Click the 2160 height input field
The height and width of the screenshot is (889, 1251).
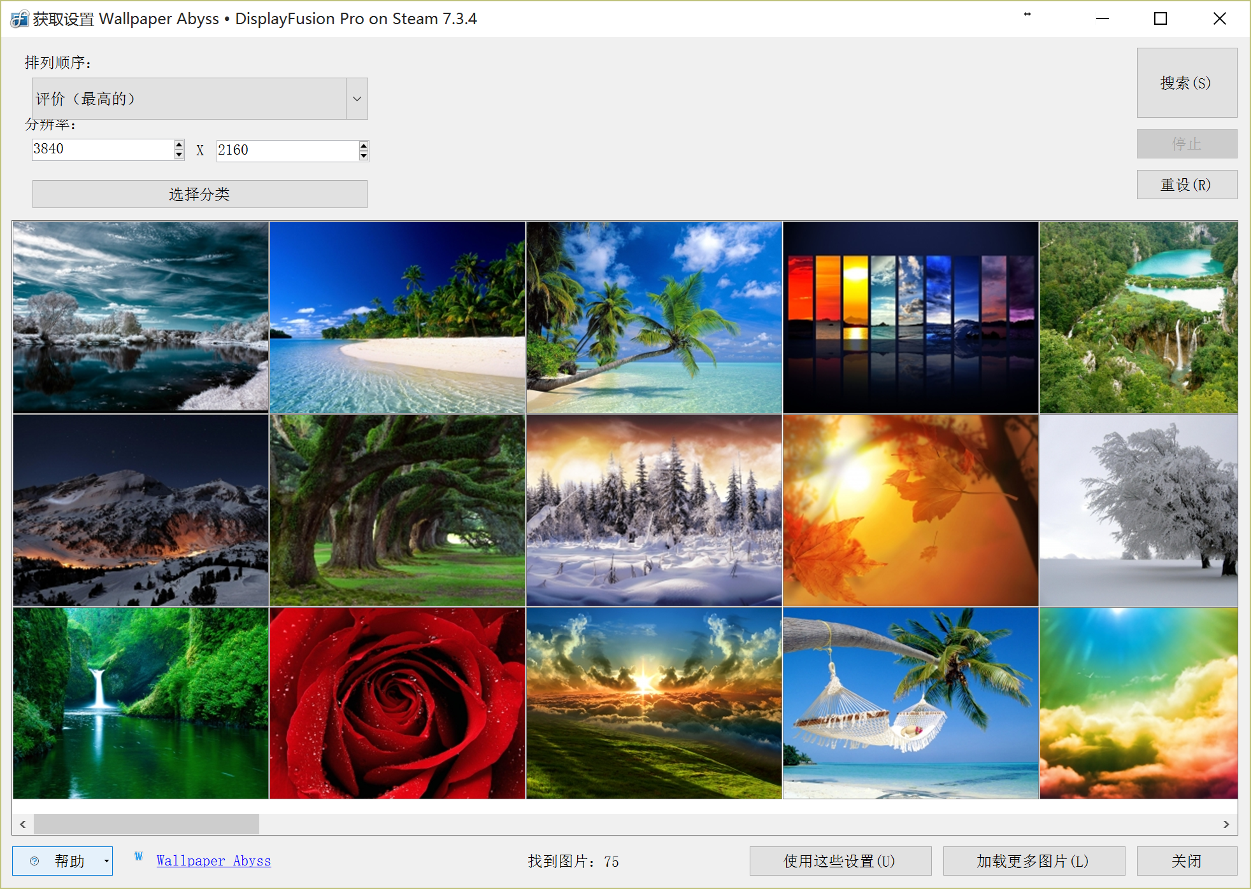point(287,150)
